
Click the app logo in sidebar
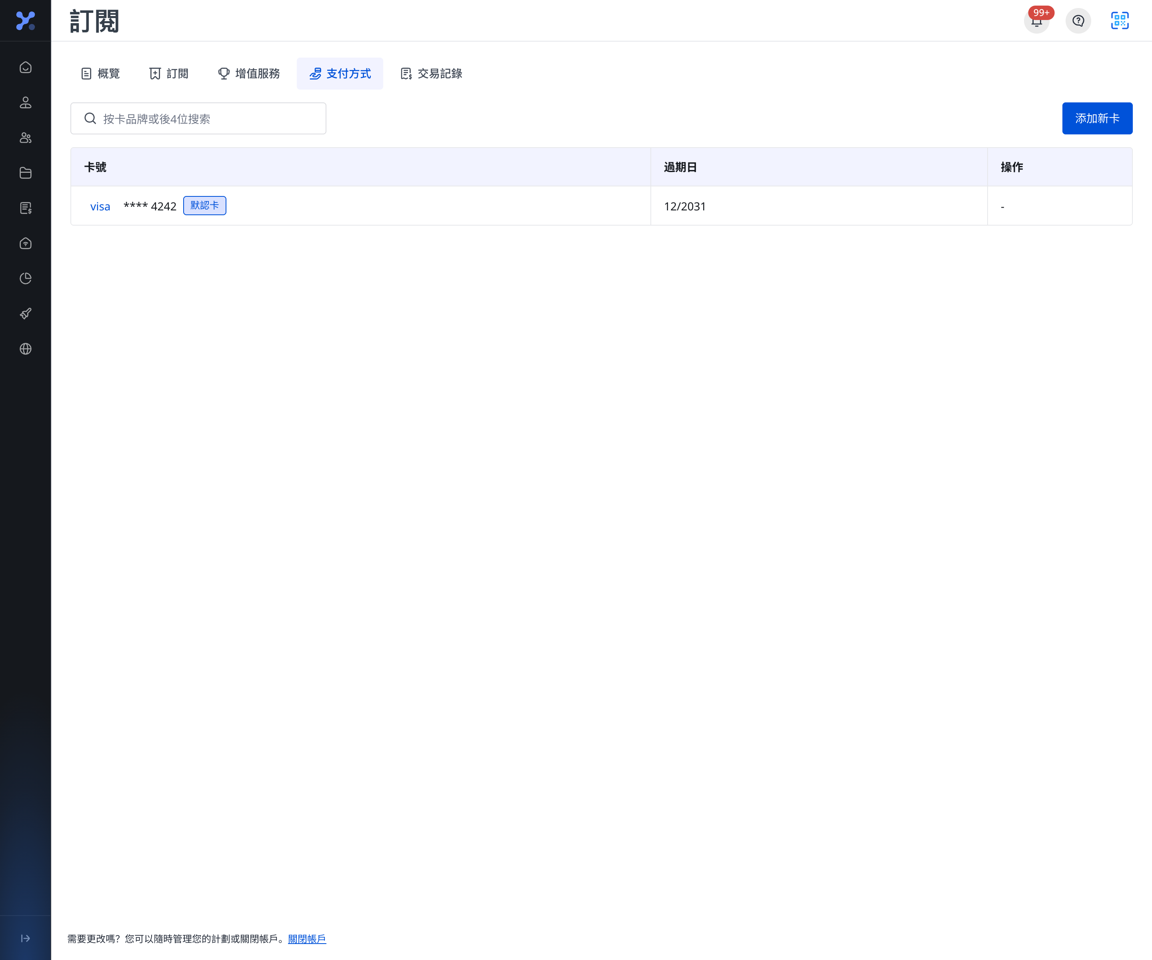(x=25, y=21)
